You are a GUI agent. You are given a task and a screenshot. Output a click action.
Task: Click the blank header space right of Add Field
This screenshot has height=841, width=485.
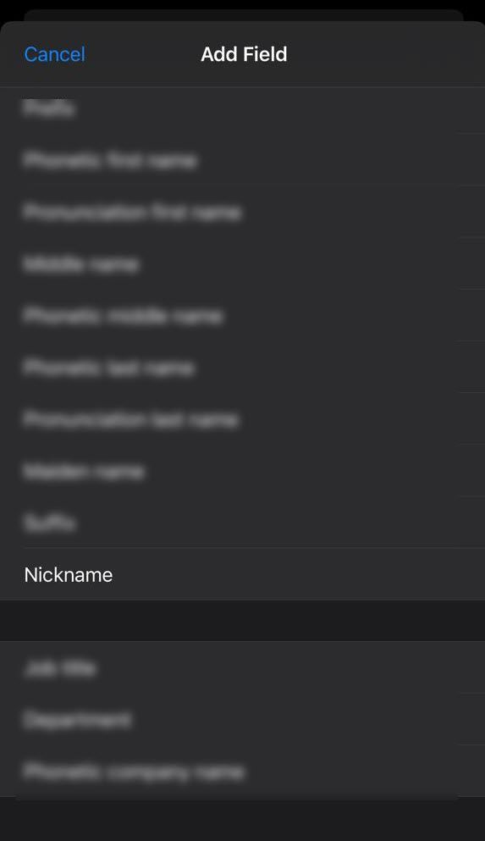click(386, 54)
